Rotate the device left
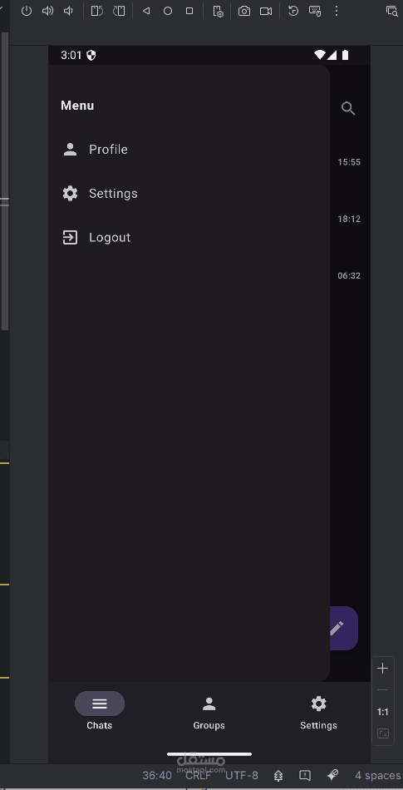This screenshot has width=403, height=790. coord(97,11)
